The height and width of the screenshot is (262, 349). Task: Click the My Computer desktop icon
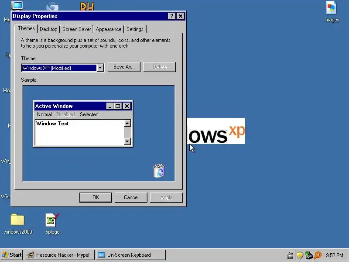pos(17,6)
